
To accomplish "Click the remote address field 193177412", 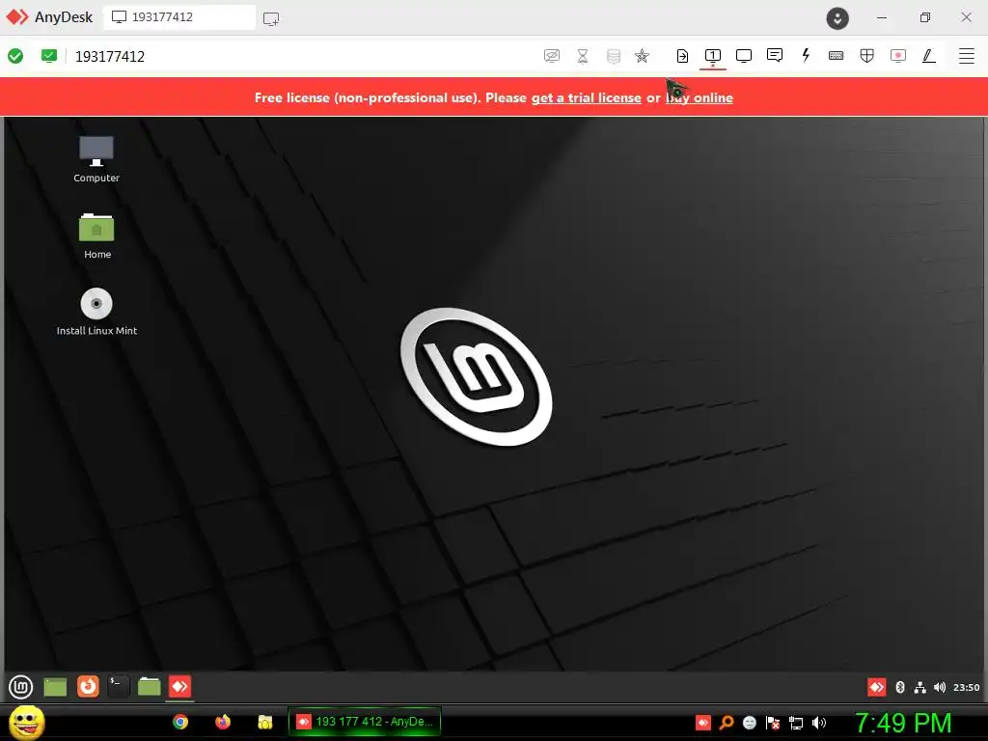I will click(x=110, y=57).
